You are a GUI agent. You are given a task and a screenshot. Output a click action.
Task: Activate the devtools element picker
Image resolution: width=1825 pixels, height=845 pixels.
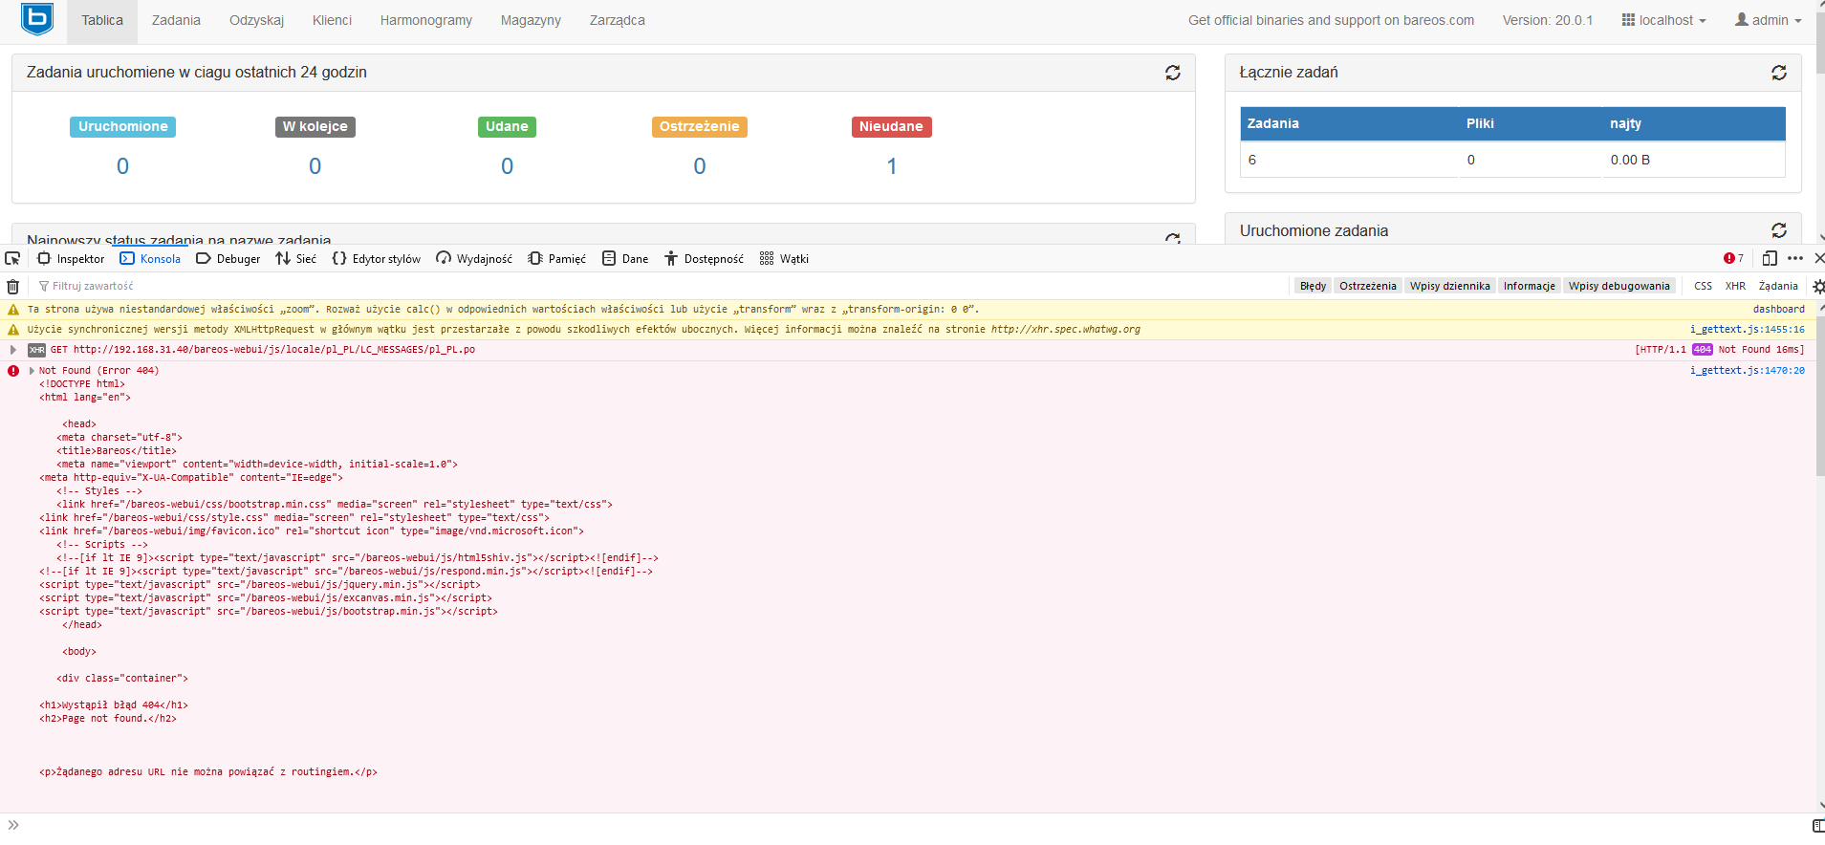coord(12,258)
